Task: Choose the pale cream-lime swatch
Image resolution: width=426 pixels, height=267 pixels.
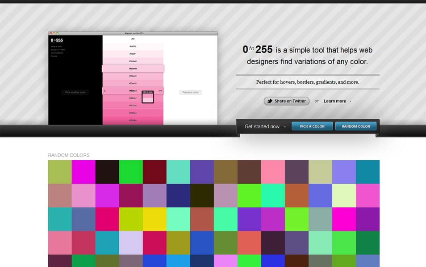Action: (x=344, y=195)
